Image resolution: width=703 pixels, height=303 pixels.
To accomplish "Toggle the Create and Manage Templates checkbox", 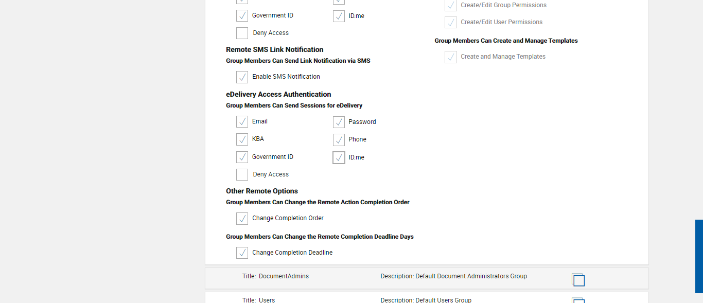I will (451, 57).
